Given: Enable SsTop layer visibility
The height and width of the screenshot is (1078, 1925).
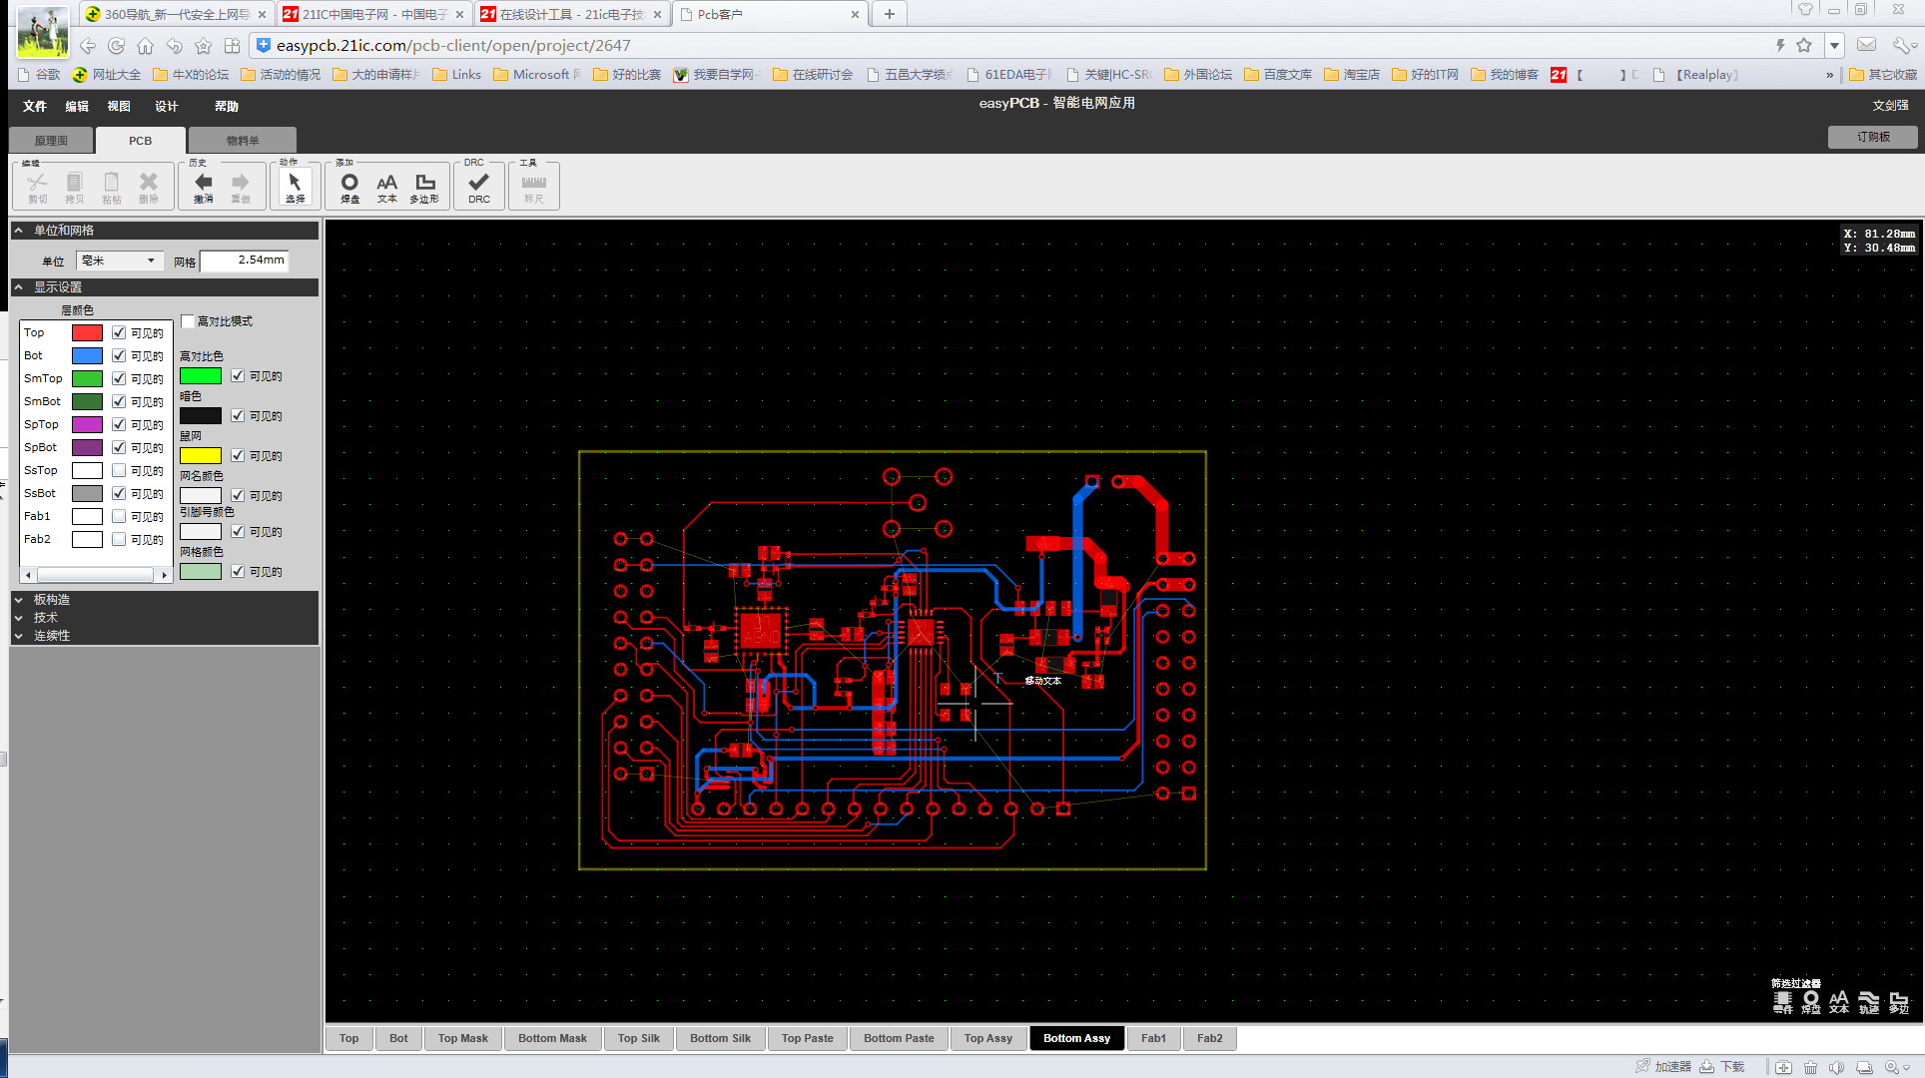Looking at the screenshot, I should point(119,470).
